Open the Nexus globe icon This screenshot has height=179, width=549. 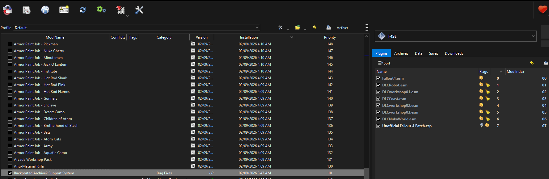(45, 10)
